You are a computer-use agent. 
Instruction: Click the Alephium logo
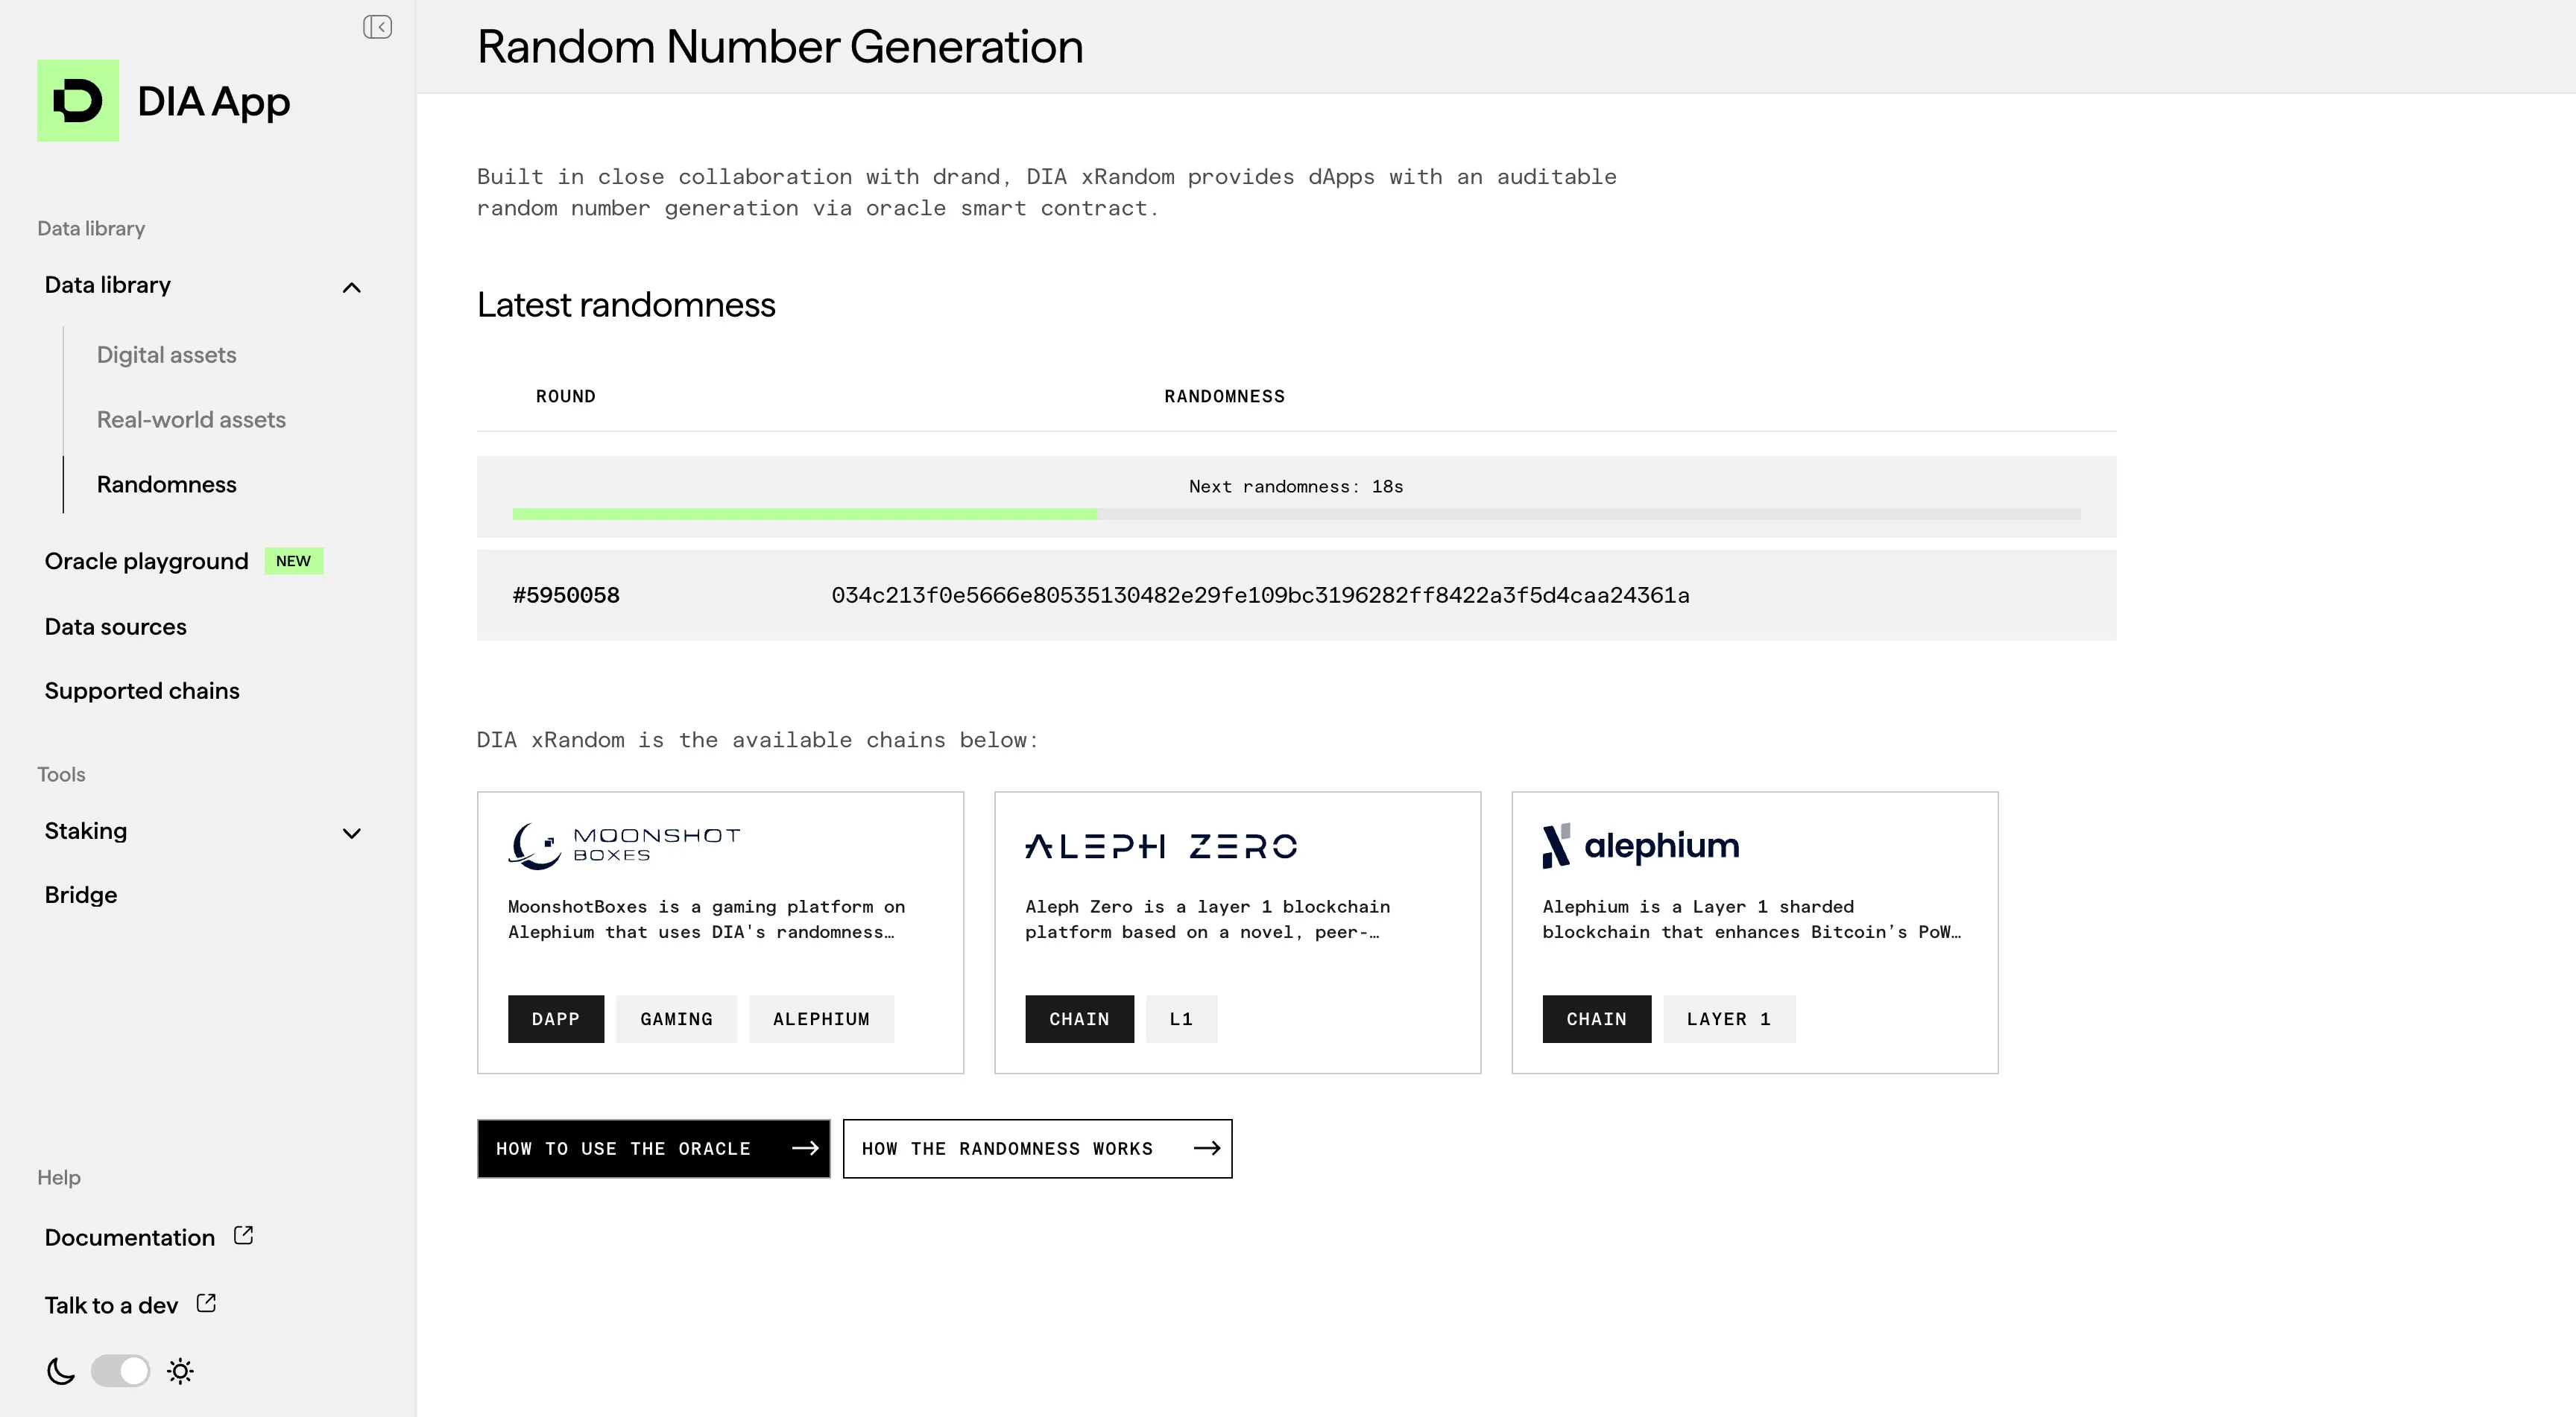click(1640, 846)
